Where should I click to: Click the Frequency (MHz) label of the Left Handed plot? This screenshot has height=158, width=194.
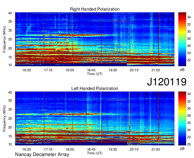click(x=4, y=118)
